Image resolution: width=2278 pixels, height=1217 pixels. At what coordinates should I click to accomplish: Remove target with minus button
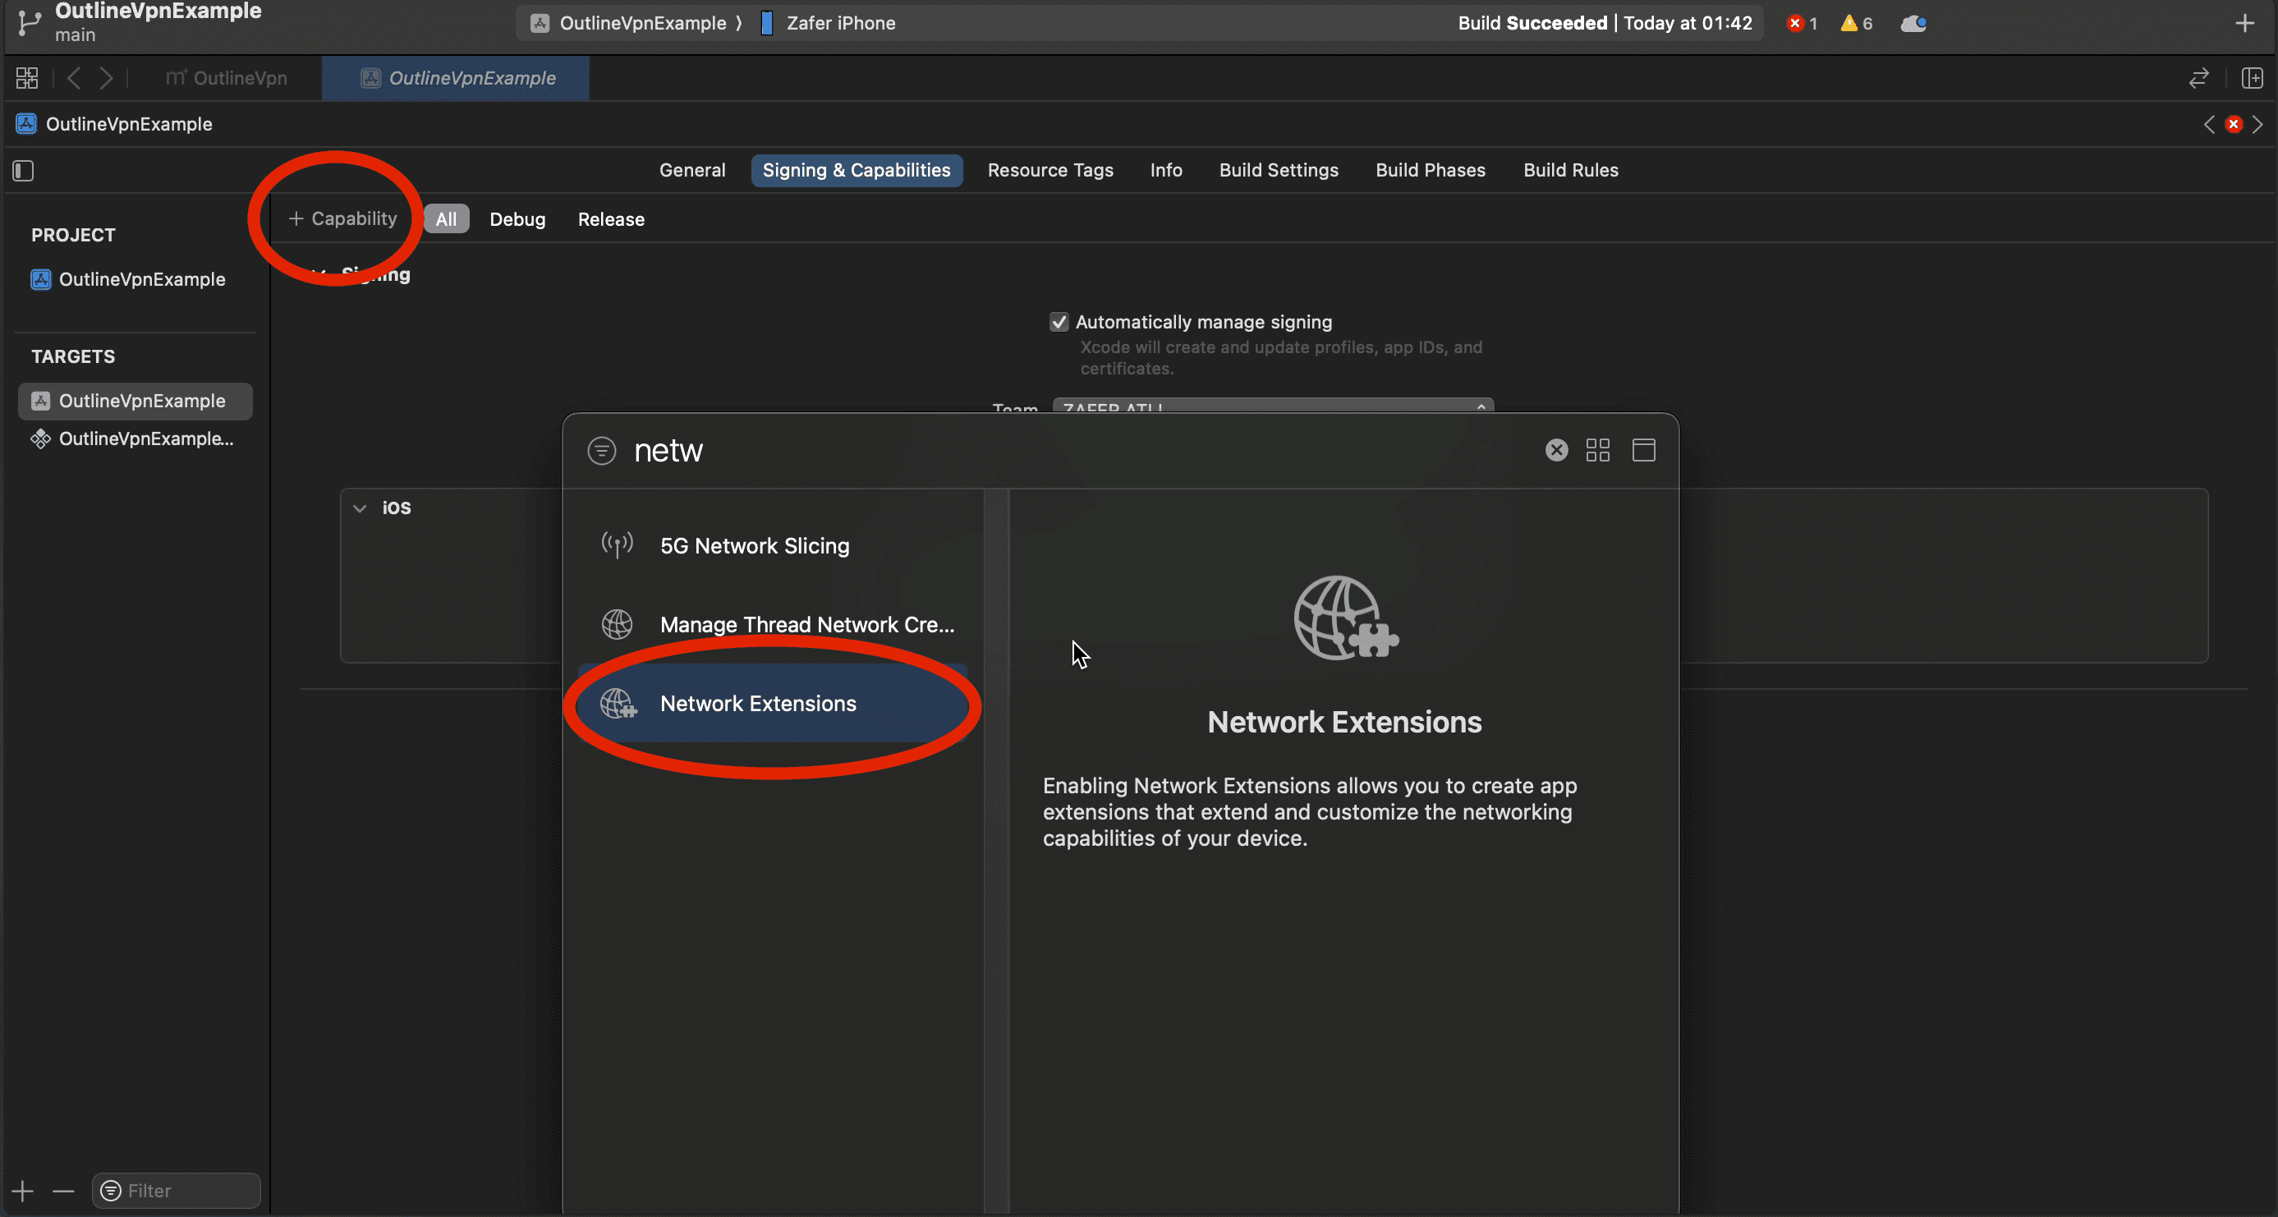pyautogui.click(x=62, y=1191)
